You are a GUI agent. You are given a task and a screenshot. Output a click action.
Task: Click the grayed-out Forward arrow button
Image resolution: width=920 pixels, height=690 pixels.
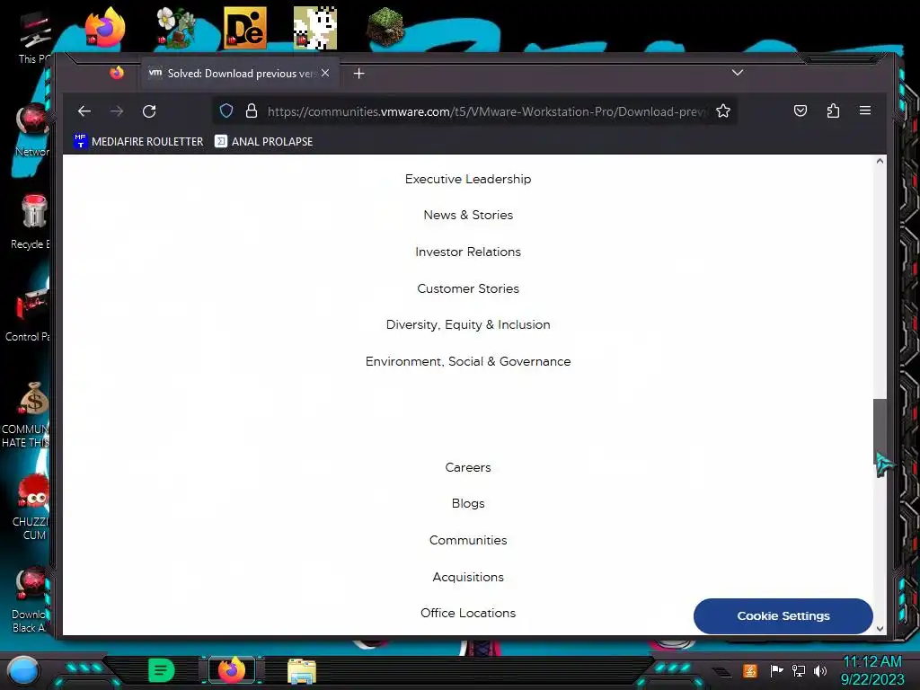[117, 111]
